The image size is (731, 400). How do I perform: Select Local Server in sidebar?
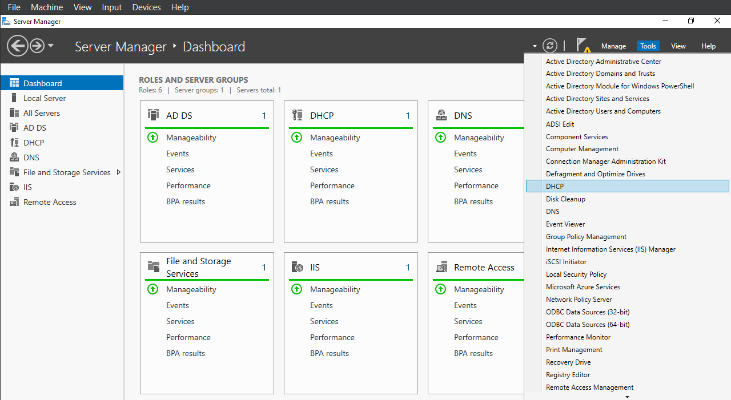45,98
